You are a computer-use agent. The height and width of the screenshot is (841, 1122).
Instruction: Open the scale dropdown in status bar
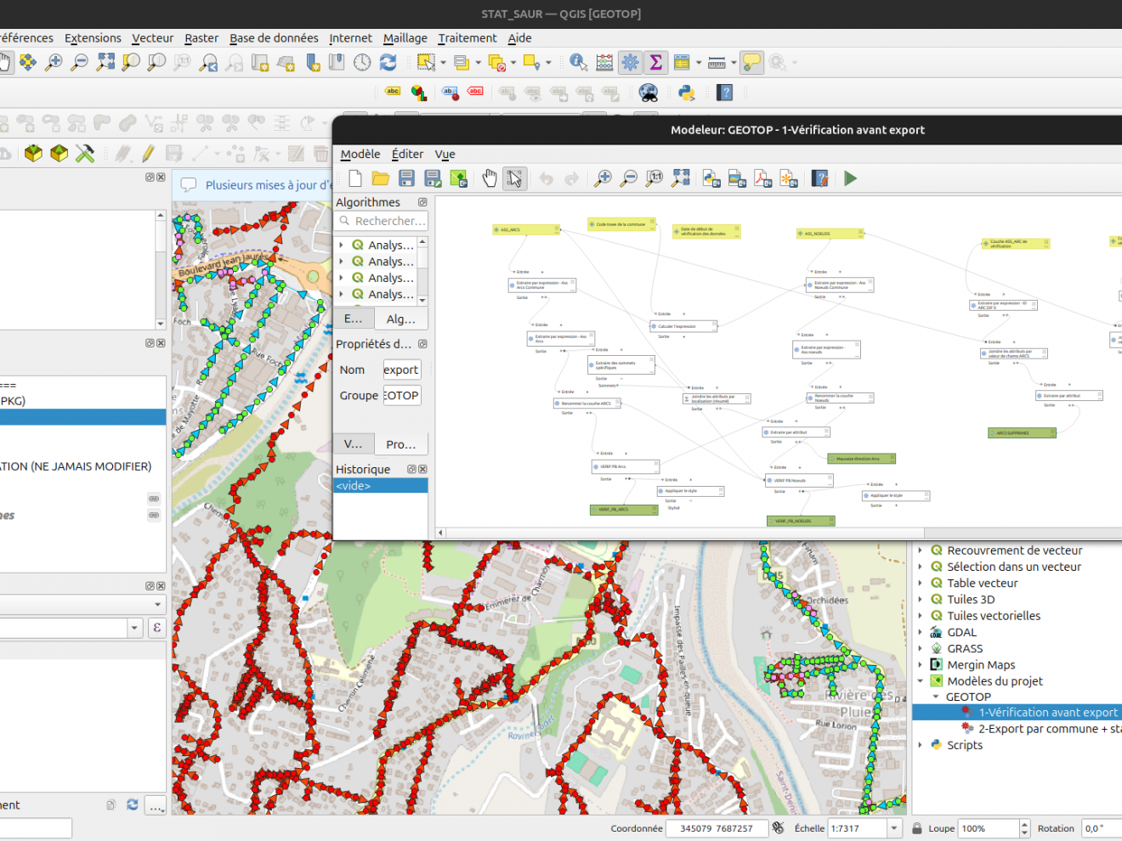click(x=893, y=828)
